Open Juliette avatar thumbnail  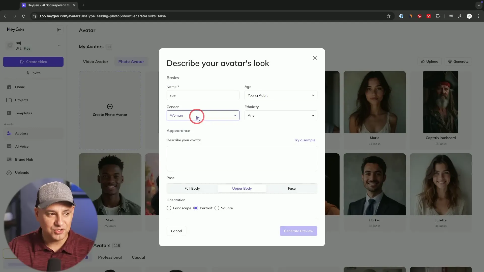[441, 184]
